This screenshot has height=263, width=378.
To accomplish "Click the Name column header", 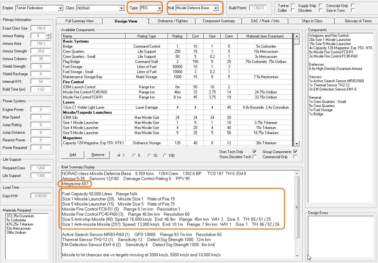I will (94, 36).
